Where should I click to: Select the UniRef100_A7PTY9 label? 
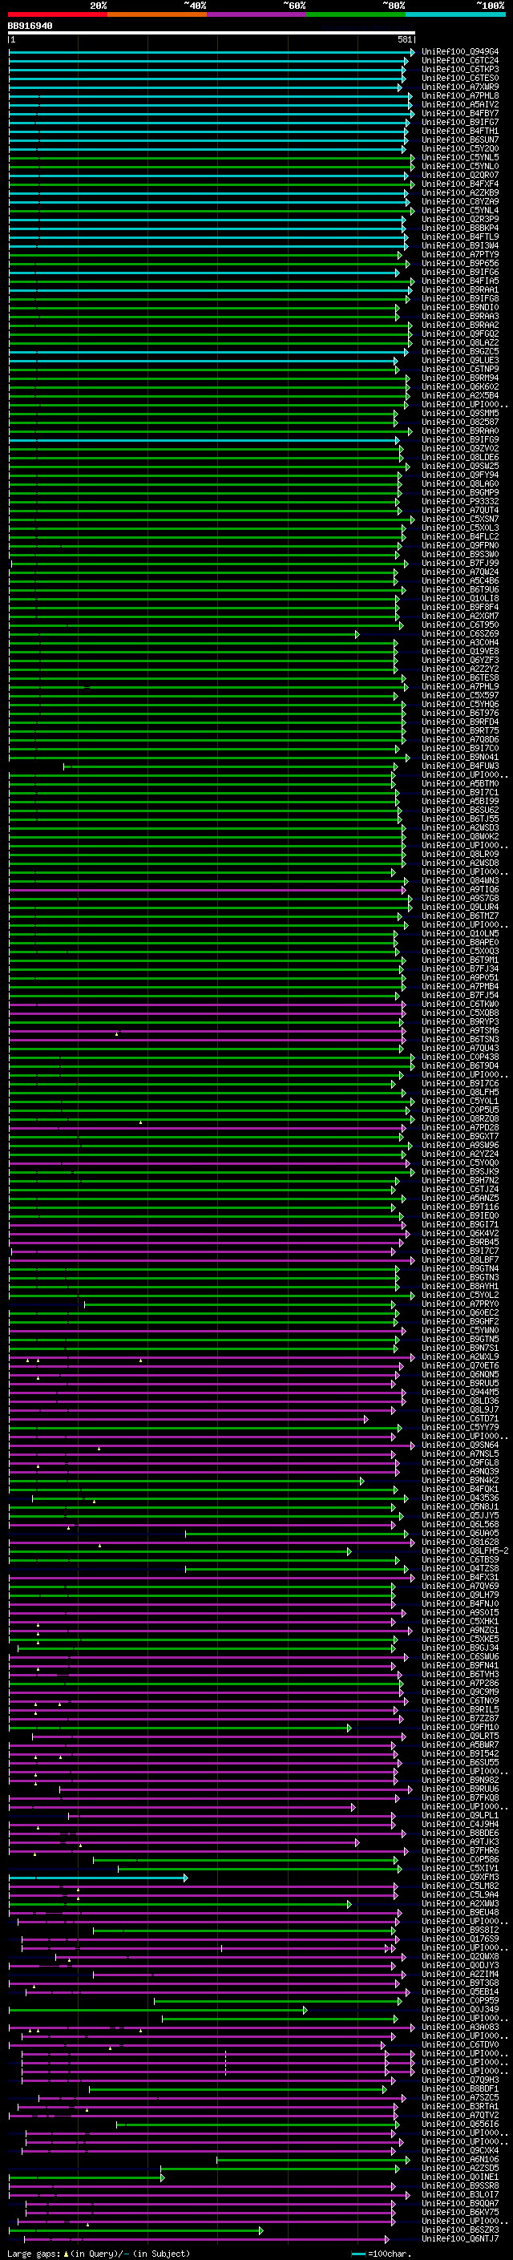point(460,254)
